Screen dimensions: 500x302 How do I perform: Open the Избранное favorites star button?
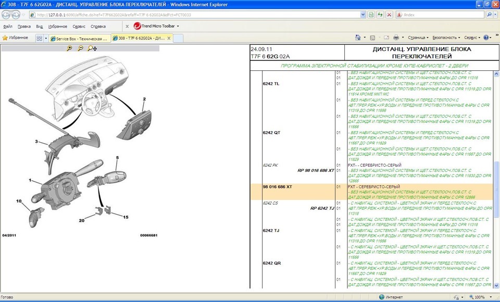(16, 38)
